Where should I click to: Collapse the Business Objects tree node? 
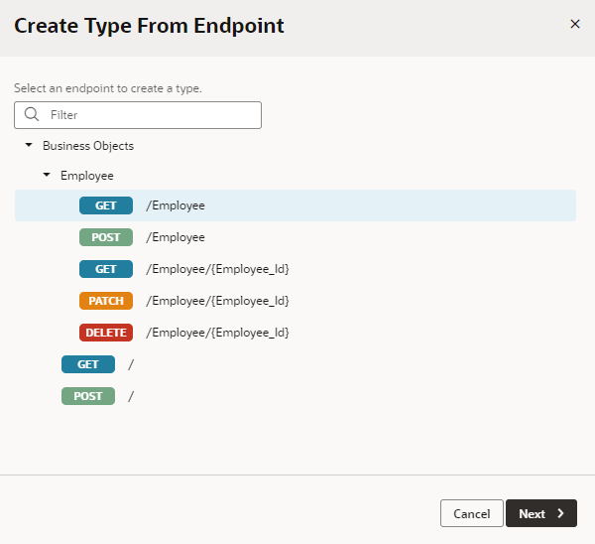pos(29,145)
